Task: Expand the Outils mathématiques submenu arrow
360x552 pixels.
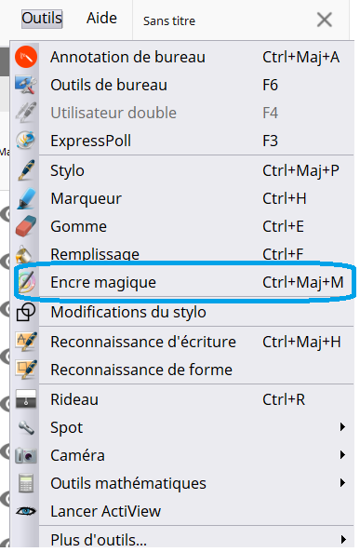Action: (342, 482)
